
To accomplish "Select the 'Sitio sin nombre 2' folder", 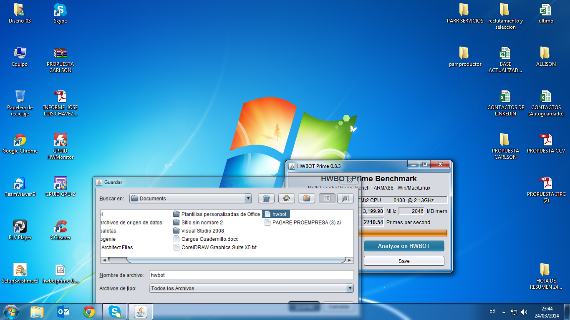I will coord(198,222).
